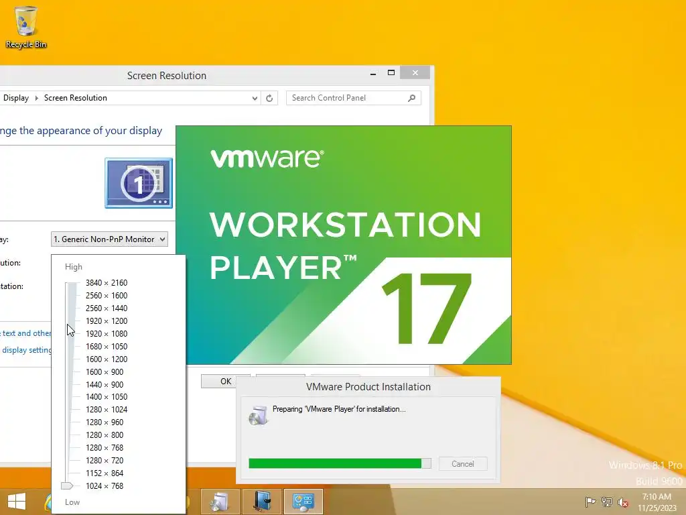Click in Search Control Panel field

[354, 98]
